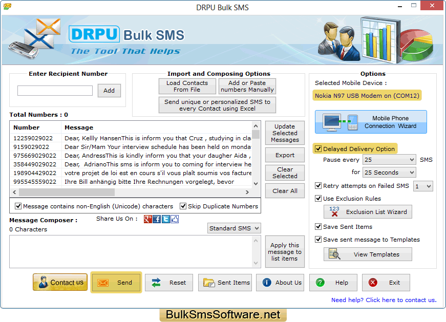Click inside the message composer text area
This screenshot has height=322, width=446.
tap(131, 251)
